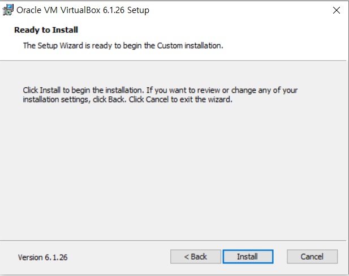The image size is (349, 276).
Task: Click the 'Setup Wizard is ready to begin' sentence
Action: coord(123,46)
